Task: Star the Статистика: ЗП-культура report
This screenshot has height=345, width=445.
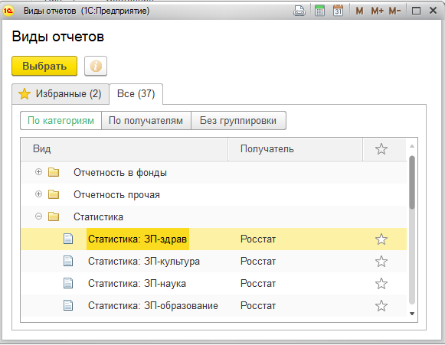Action: click(x=381, y=262)
